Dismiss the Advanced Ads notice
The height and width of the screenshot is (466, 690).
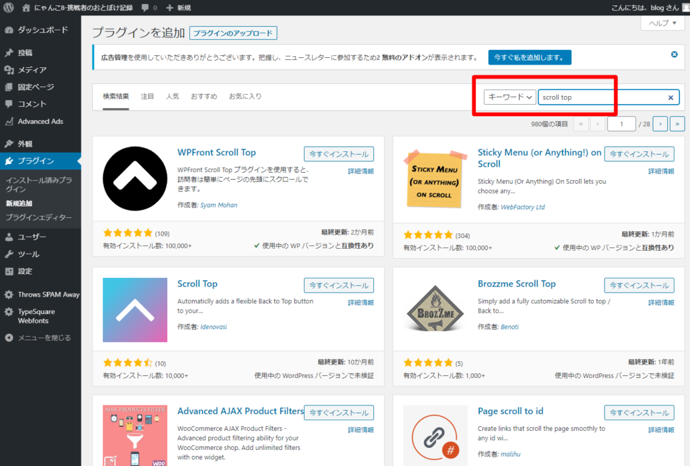click(x=674, y=54)
